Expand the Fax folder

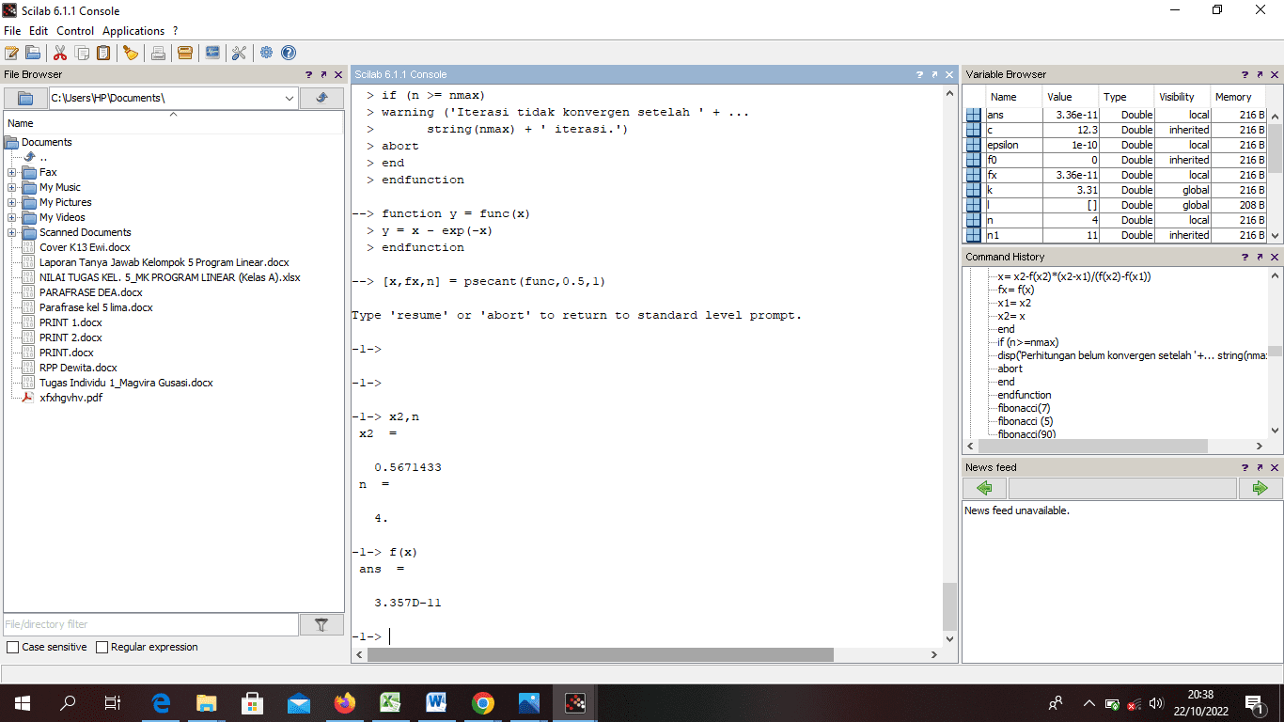(11, 172)
